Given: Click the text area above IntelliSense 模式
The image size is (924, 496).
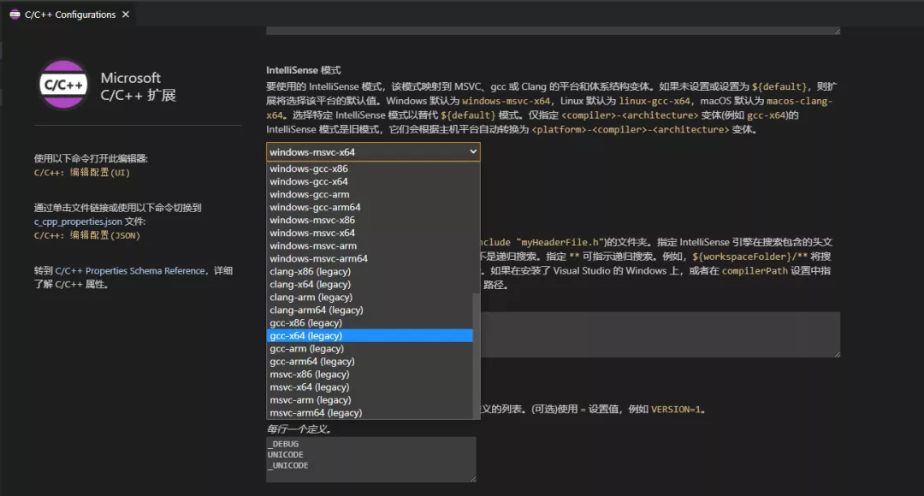Looking at the screenshot, I should [x=553, y=30].
